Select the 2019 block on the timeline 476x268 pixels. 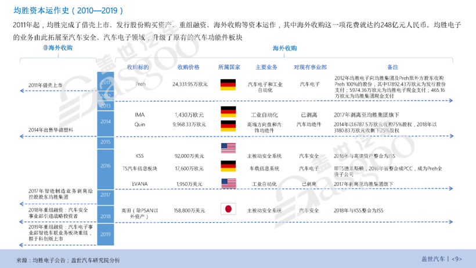click(x=105, y=234)
